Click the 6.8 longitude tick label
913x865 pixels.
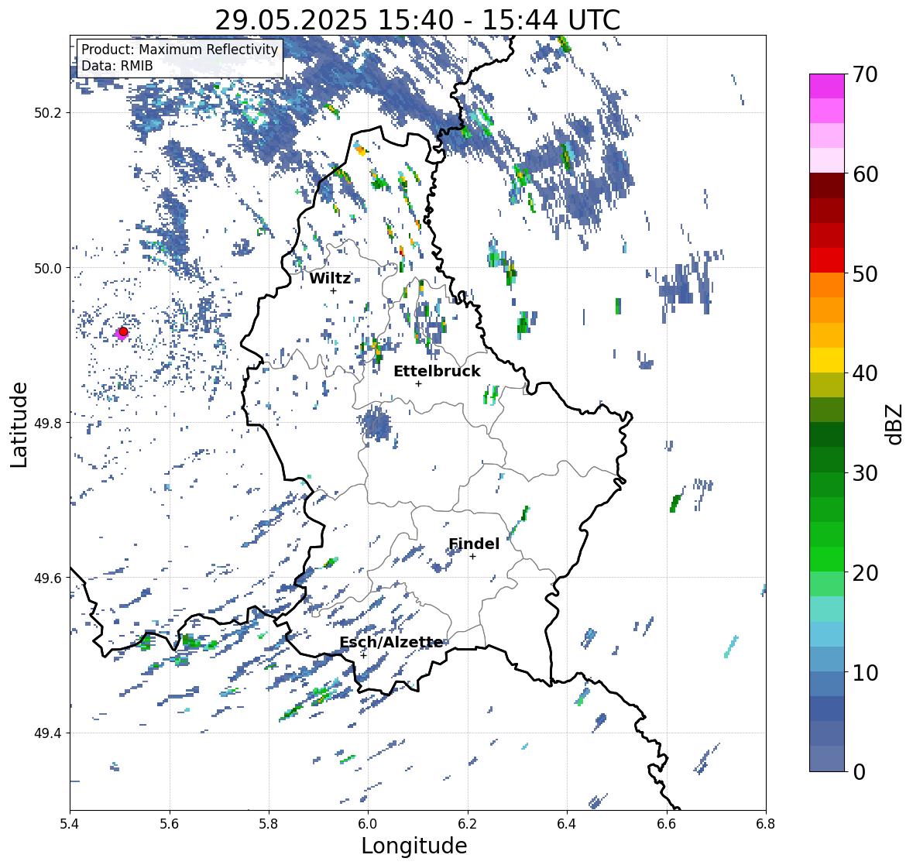(766, 823)
